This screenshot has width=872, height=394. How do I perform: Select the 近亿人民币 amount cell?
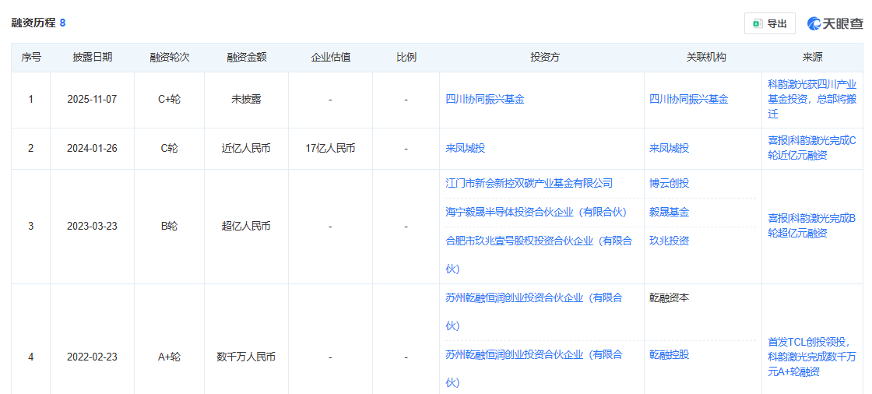click(x=247, y=149)
